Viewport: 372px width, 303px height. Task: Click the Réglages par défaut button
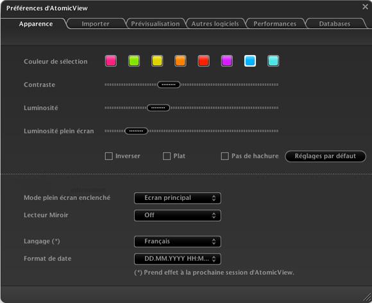[x=325, y=156]
